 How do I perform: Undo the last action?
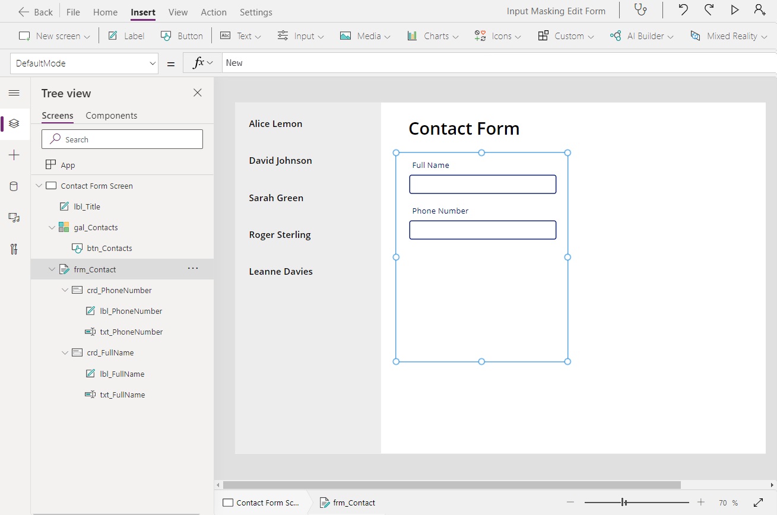point(683,9)
